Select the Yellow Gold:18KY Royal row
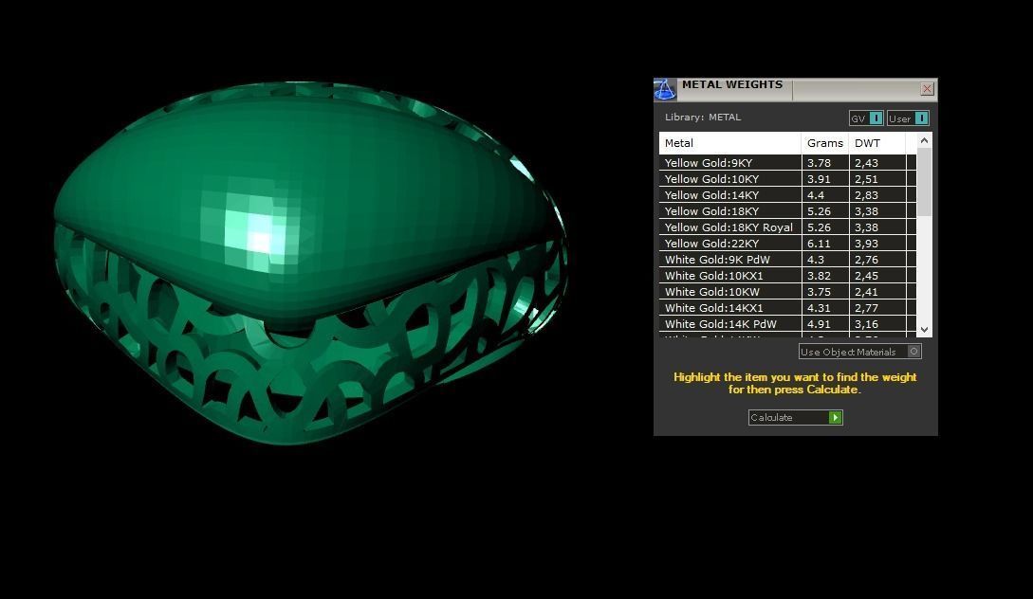Image resolution: width=1033 pixels, height=599 pixels. (787, 227)
